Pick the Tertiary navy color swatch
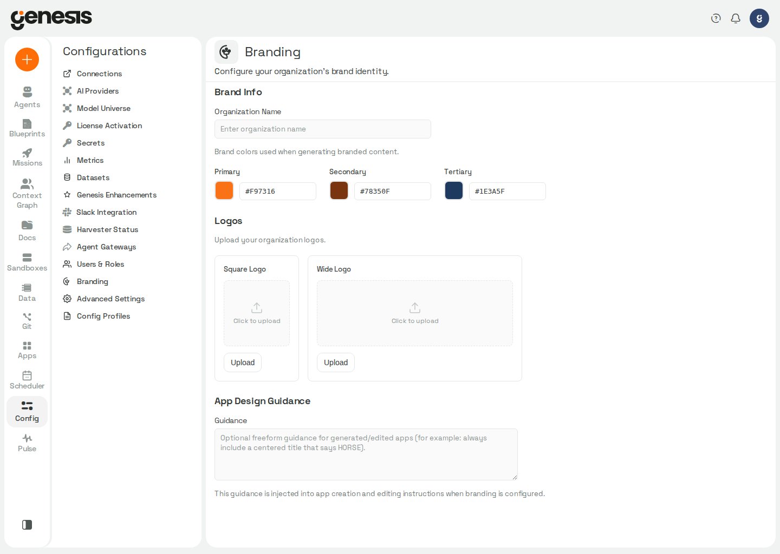 (454, 190)
